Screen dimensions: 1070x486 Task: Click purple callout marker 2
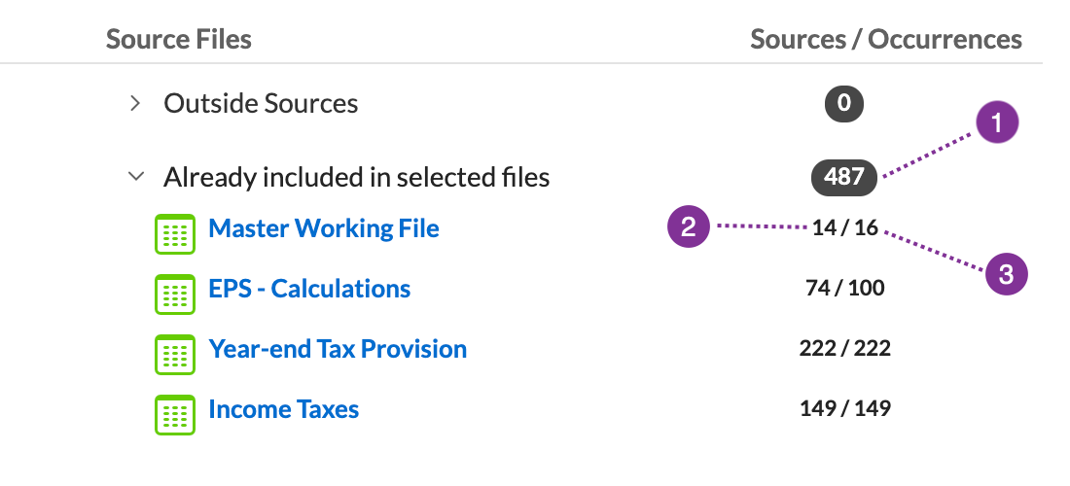point(689,226)
